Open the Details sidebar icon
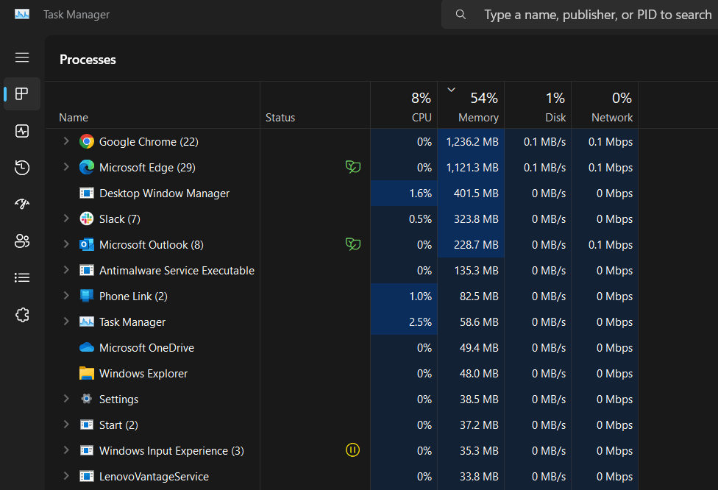 click(x=22, y=277)
